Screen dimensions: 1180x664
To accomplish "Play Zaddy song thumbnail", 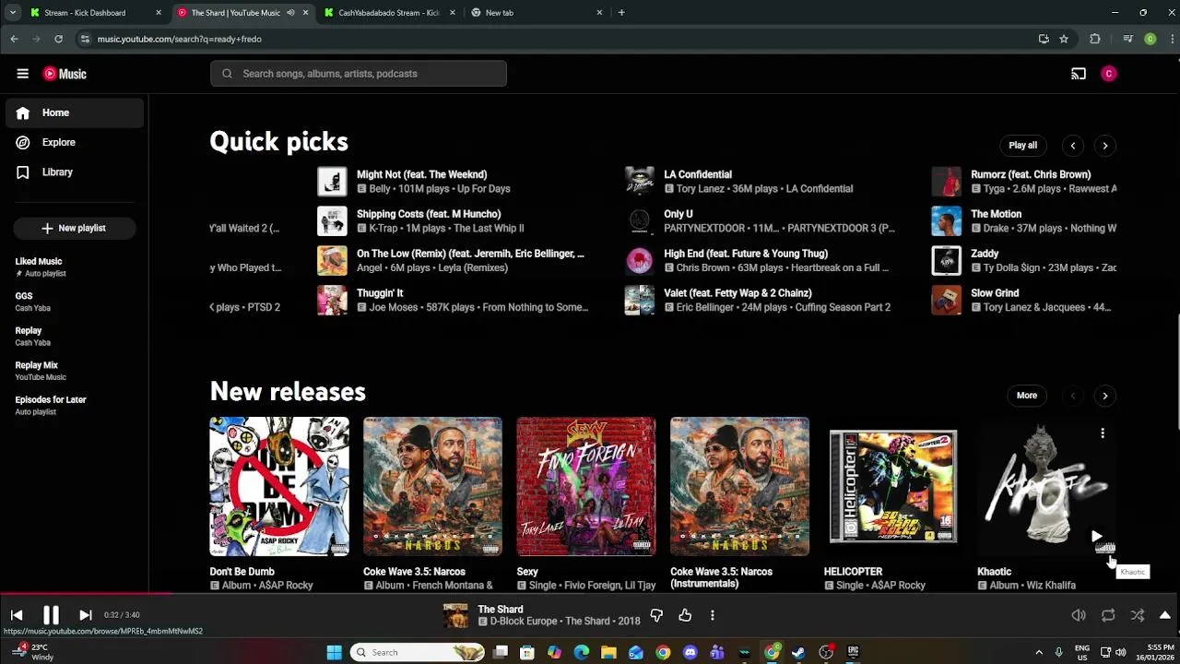I will pos(946,261).
